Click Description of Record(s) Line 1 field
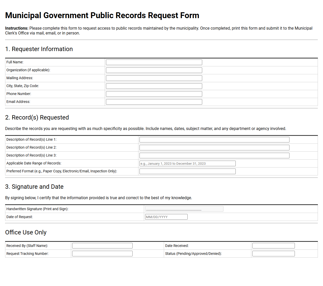The image size is (323, 286). (214, 140)
